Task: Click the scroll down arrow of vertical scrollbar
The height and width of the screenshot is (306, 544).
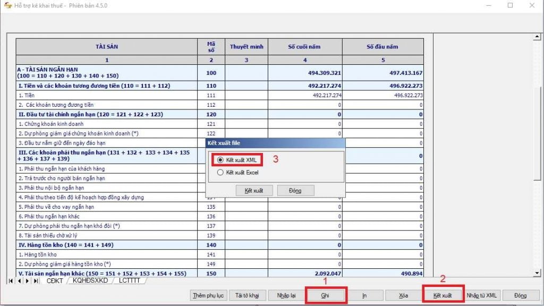Action: 537,273
